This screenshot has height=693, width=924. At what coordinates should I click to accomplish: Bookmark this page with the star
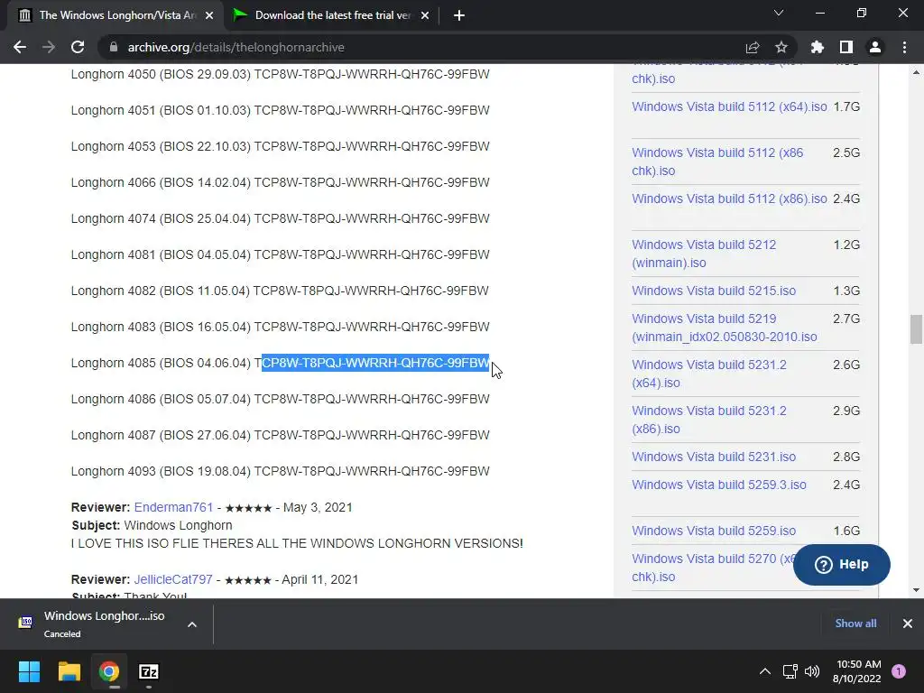781,47
